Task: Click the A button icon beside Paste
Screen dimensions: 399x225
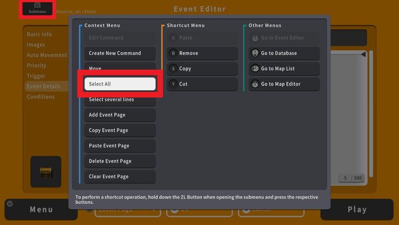Action: pyautogui.click(x=173, y=38)
